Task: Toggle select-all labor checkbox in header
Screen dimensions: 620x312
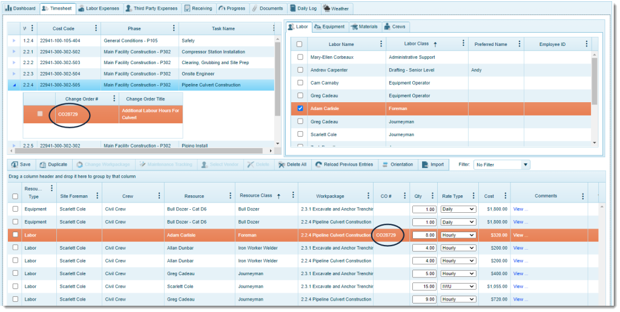Action: click(299, 44)
